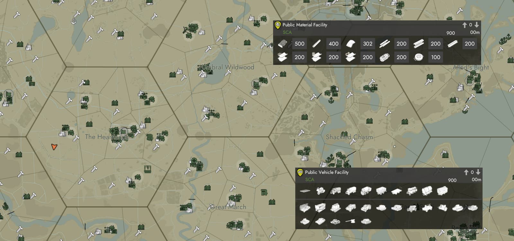Click the 100 quantity value
The image size is (514, 241).
(x=436, y=57)
